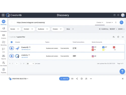The width and height of the screenshot is (126, 95).
Task: Click Pinterest icon in CreatorIQ row
Action: point(114,47)
